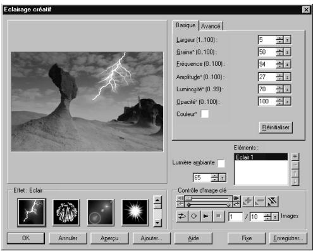Image resolution: width=313 pixels, height=251 pixels.
Task: Click the key frame diamond timeline
Action: (209, 205)
